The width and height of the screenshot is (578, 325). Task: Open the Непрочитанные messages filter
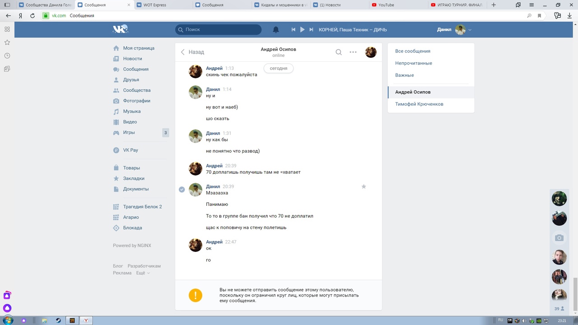tap(413, 63)
